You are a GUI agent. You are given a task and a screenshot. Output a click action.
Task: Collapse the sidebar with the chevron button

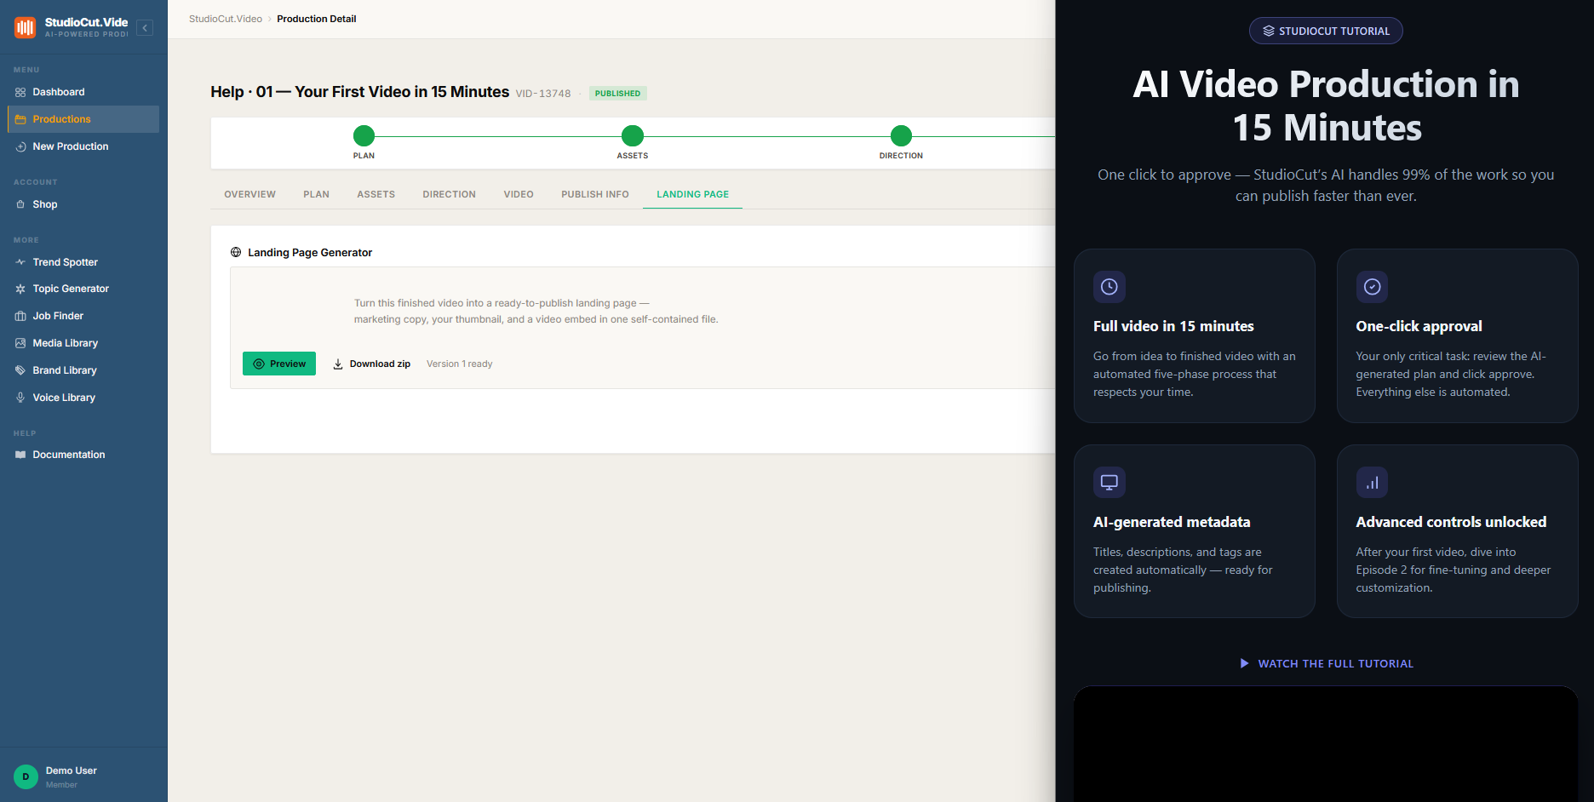pyautogui.click(x=145, y=28)
